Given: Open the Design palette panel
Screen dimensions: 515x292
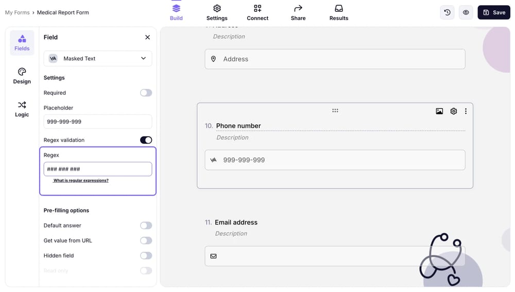Looking at the screenshot, I should [22, 76].
